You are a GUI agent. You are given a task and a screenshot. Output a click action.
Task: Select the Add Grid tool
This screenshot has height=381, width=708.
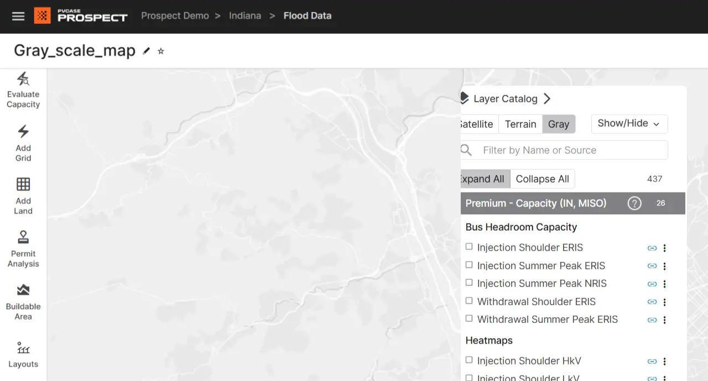23,143
